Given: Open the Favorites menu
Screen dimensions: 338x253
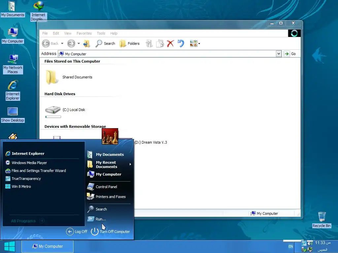Looking at the screenshot, I should 84,33.
